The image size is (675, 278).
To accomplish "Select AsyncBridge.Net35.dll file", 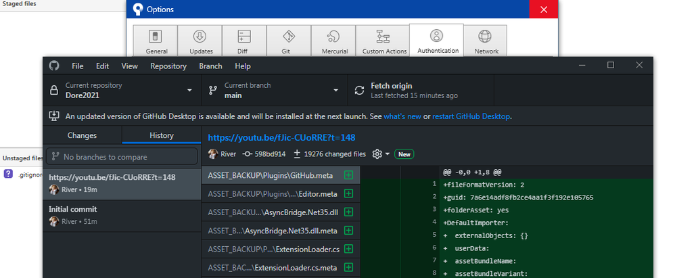I will (281, 212).
